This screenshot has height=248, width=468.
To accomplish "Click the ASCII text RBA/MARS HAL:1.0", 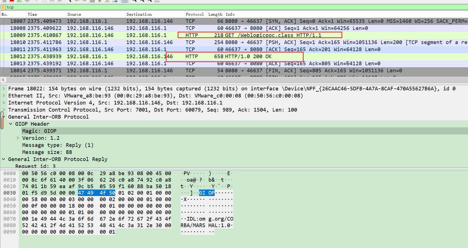I will pos(207,225).
